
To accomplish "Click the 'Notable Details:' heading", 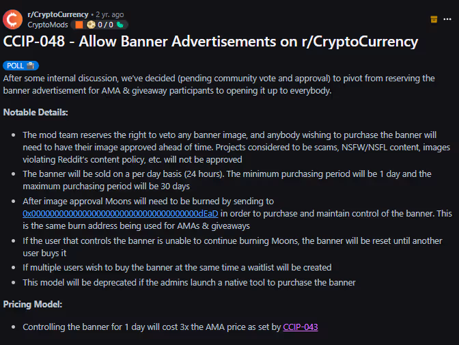I will [x=36, y=112].
